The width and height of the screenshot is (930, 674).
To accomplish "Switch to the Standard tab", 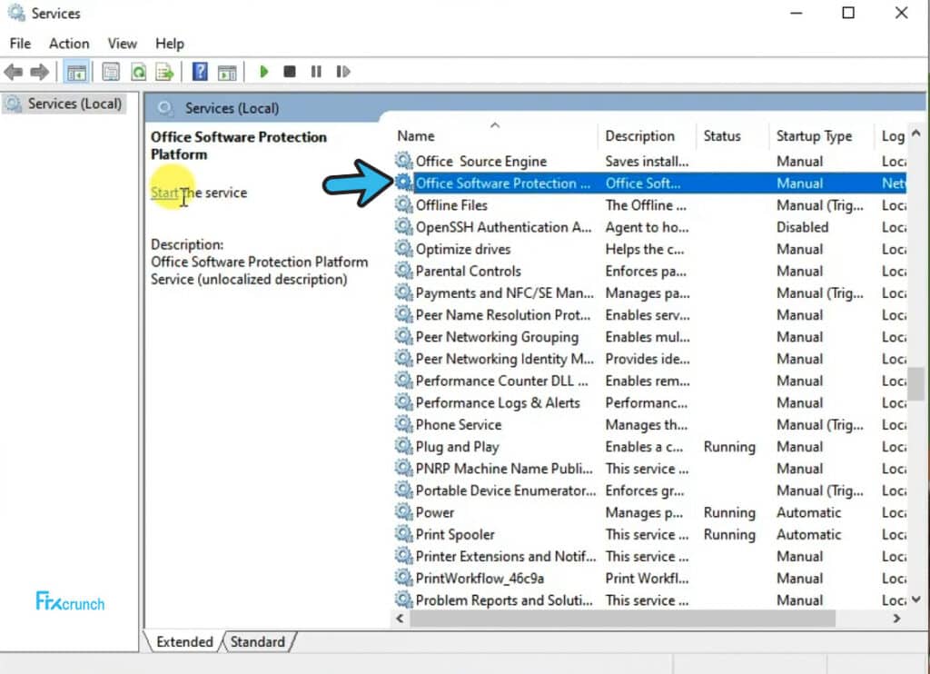I will pos(257,642).
